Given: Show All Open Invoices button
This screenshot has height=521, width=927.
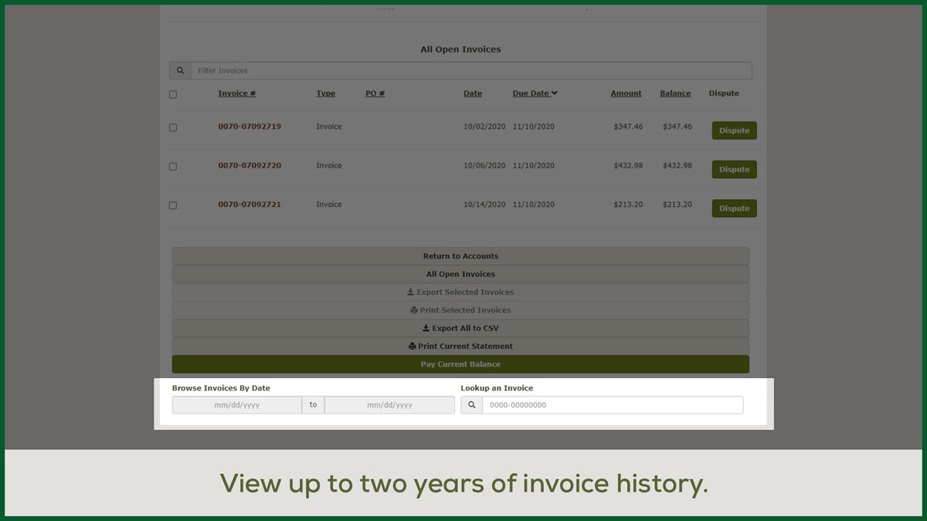Looking at the screenshot, I should (x=460, y=274).
